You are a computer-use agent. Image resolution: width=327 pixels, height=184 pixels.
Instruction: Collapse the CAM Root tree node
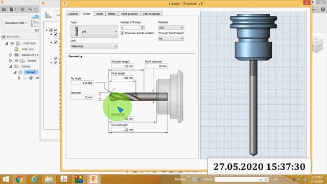point(7,43)
